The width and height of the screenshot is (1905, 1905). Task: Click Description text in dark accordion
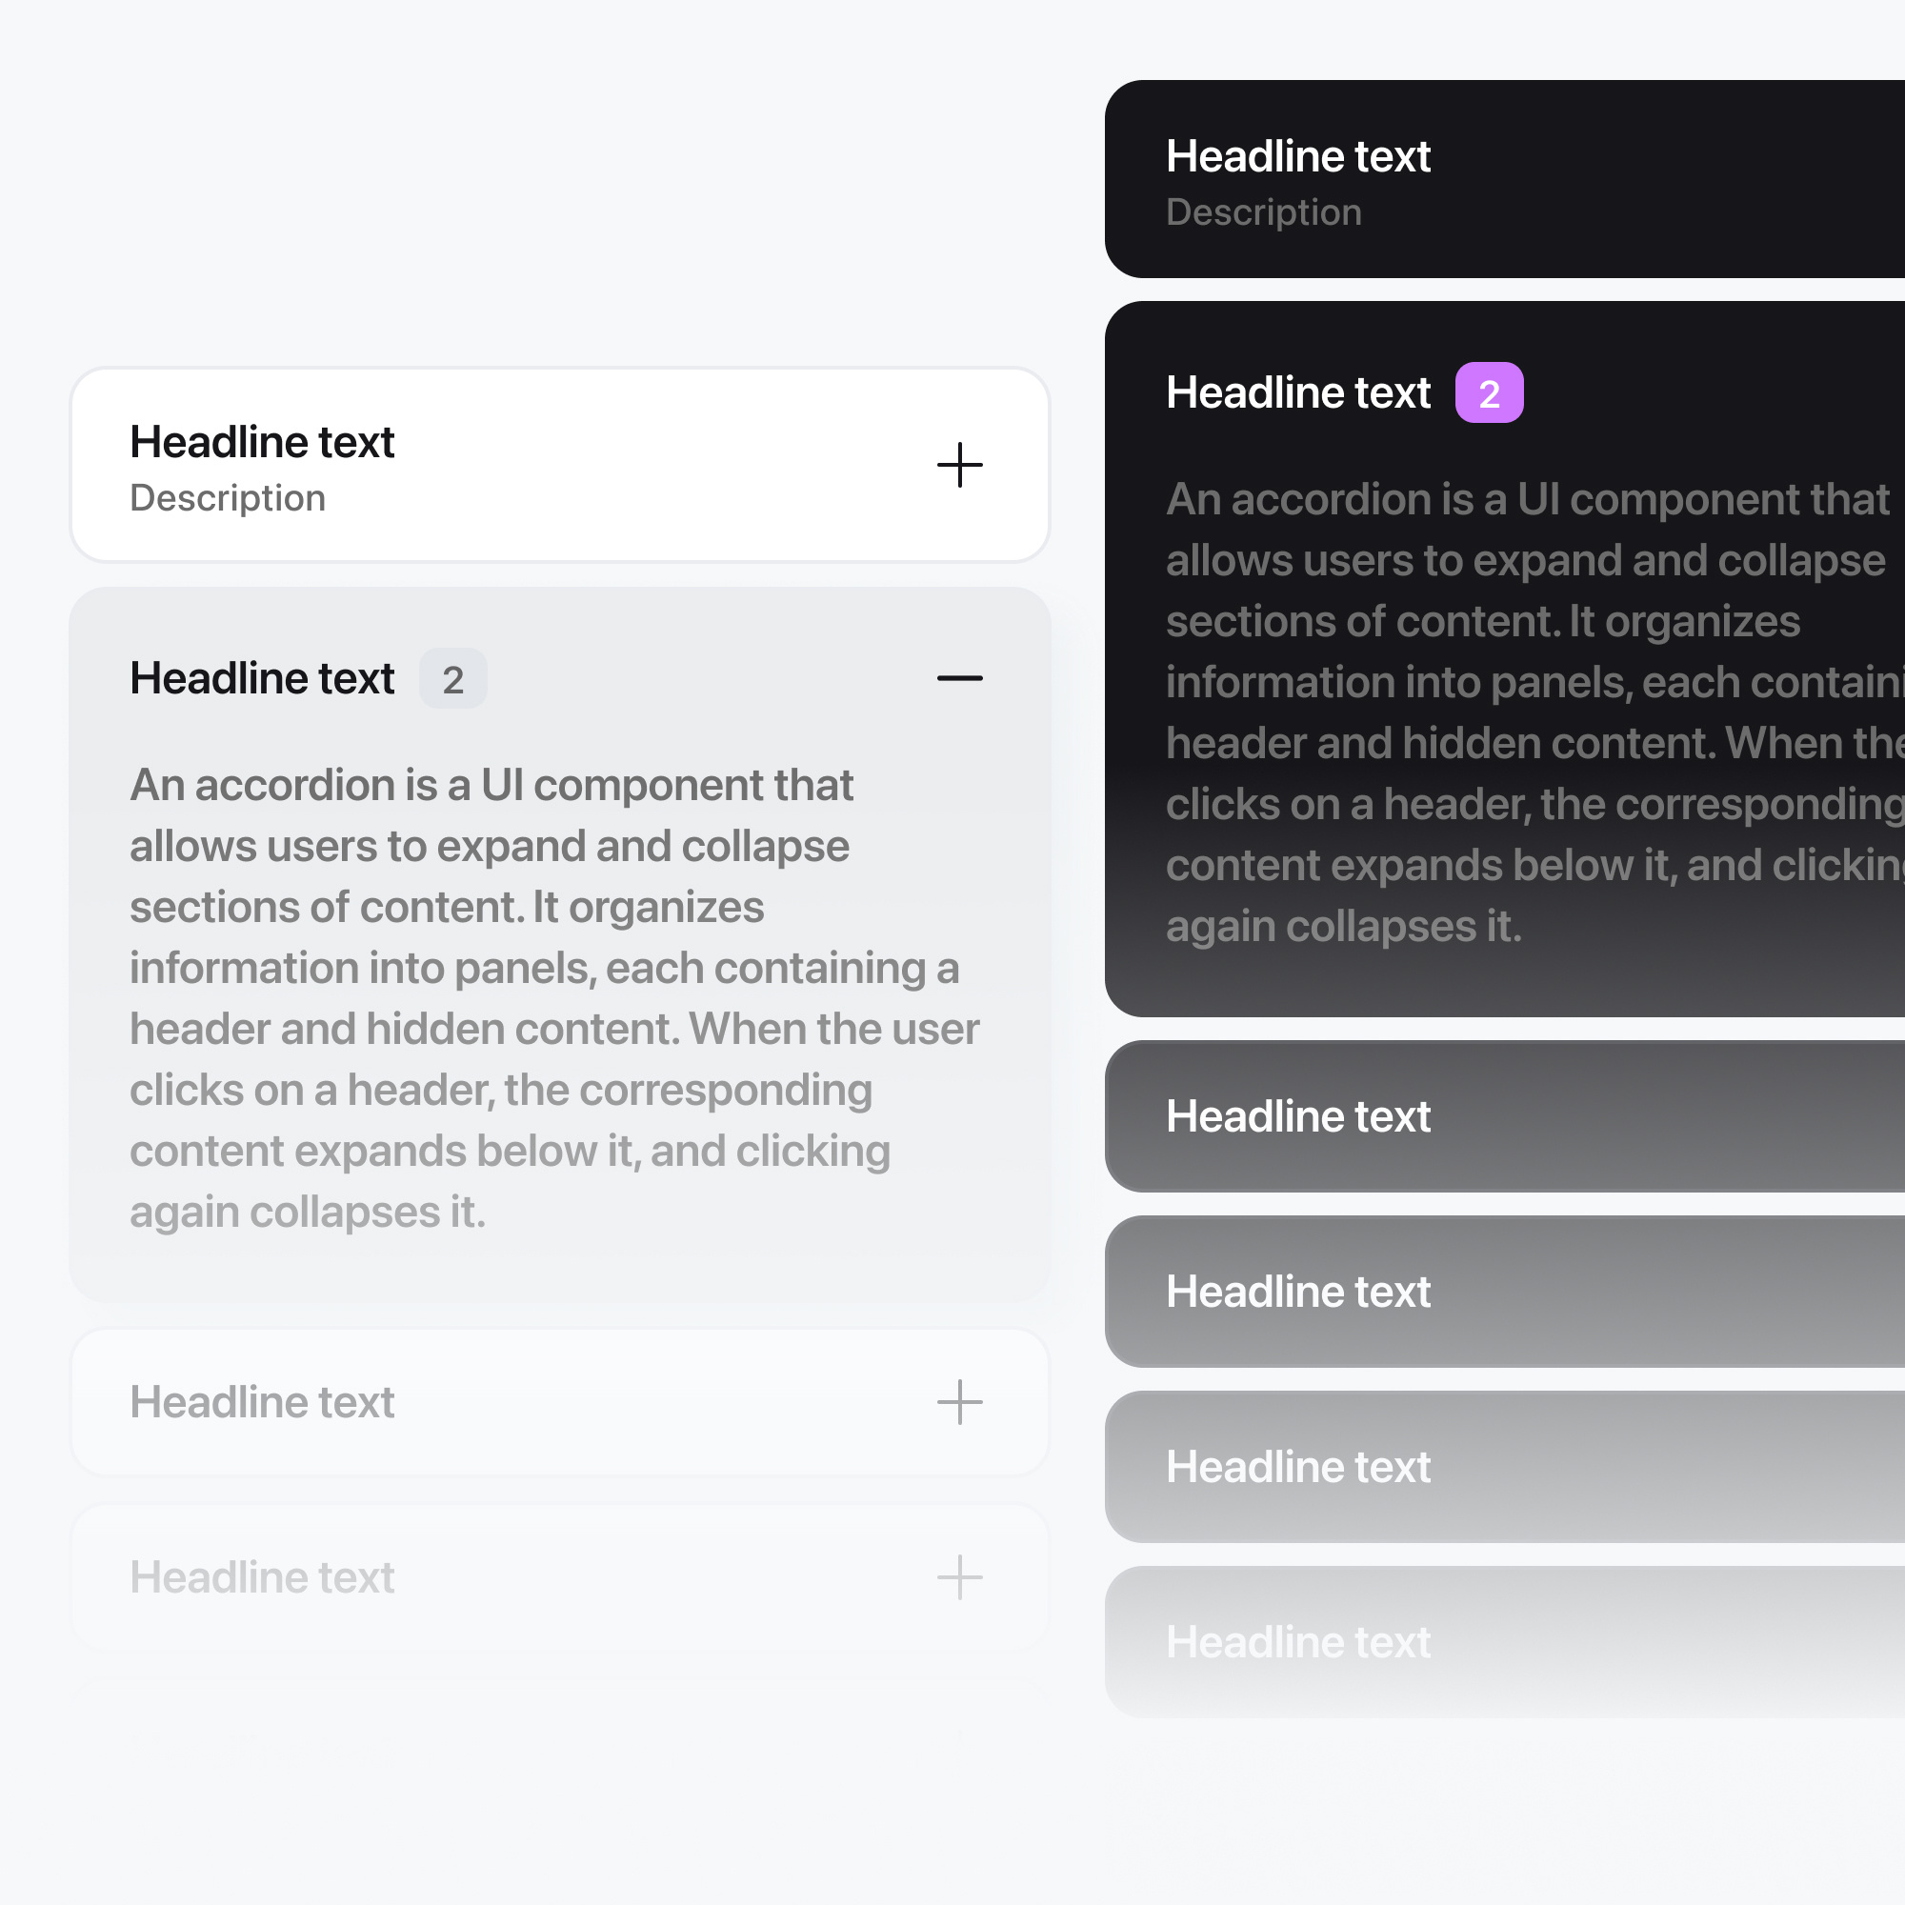click(x=1263, y=213)
